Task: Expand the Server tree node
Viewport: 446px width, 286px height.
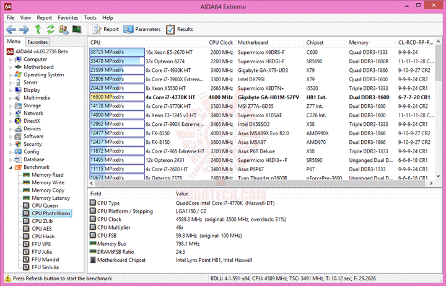Action: [11, 83]
